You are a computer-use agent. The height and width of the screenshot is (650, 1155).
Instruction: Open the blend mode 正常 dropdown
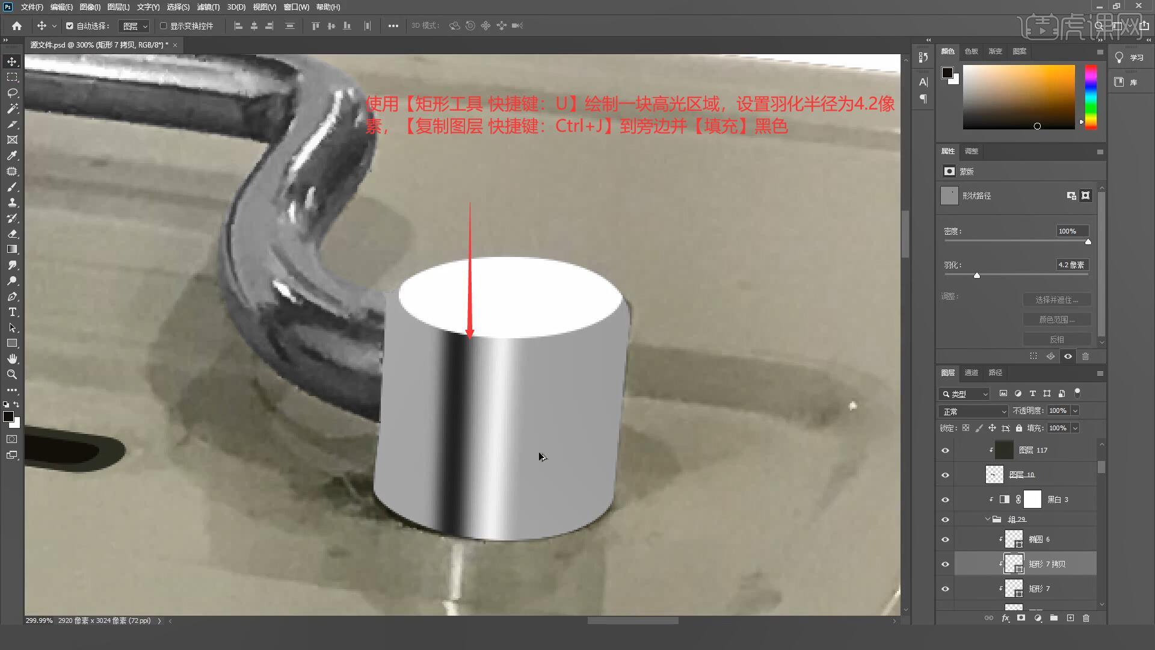point(973,412)
